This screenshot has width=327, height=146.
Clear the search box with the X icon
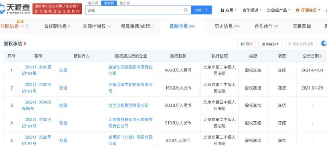185,10
